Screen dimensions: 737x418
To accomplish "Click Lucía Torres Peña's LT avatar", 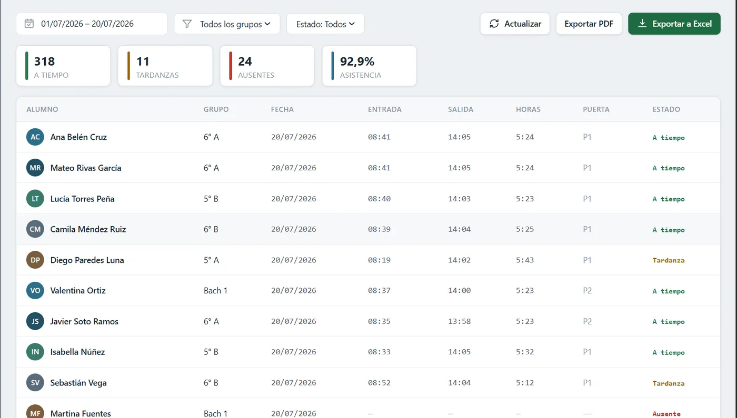I will tap(35, 199).
